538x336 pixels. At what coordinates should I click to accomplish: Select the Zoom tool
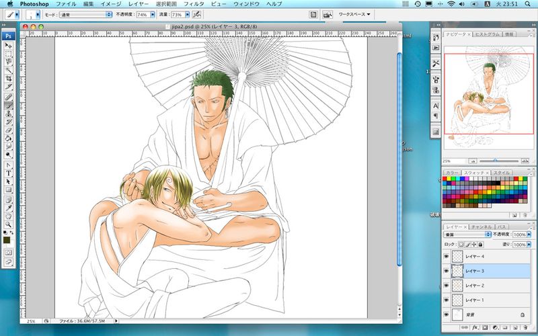pos(8,225)
